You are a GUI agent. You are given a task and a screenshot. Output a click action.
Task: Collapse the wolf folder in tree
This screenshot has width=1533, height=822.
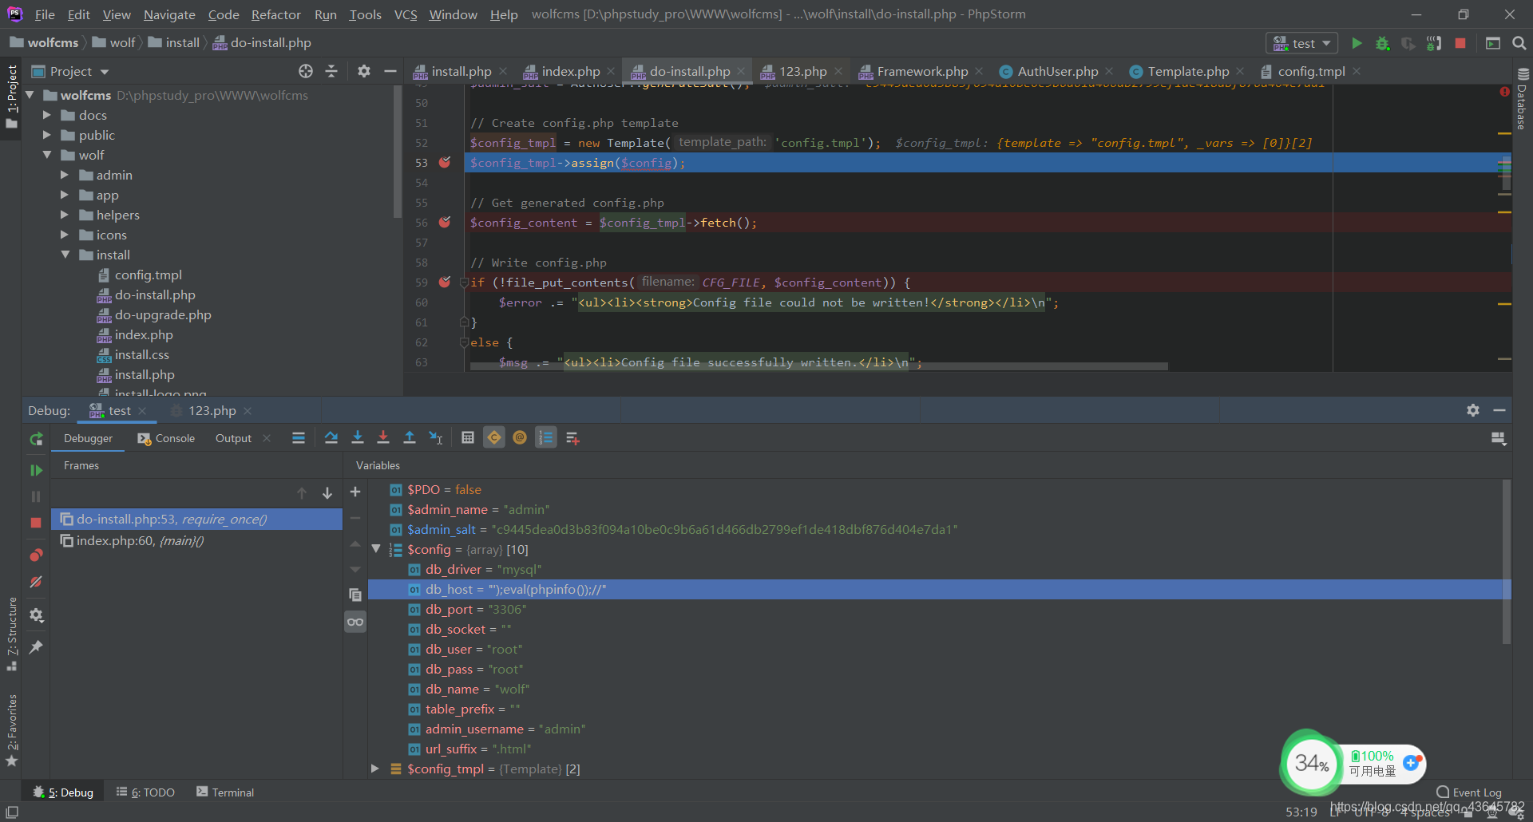(47, 155)
